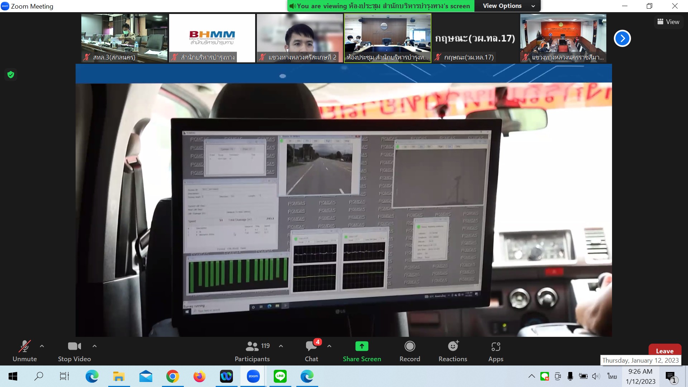Open the Reactions menu
This screenshot has width=688, height=387.
tap(453, 351)
